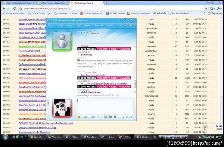Open the Software Page: 1 bookmark
The width and height of the screenshot is (224, 147).
pyautogui.click(x=180, y=13)
